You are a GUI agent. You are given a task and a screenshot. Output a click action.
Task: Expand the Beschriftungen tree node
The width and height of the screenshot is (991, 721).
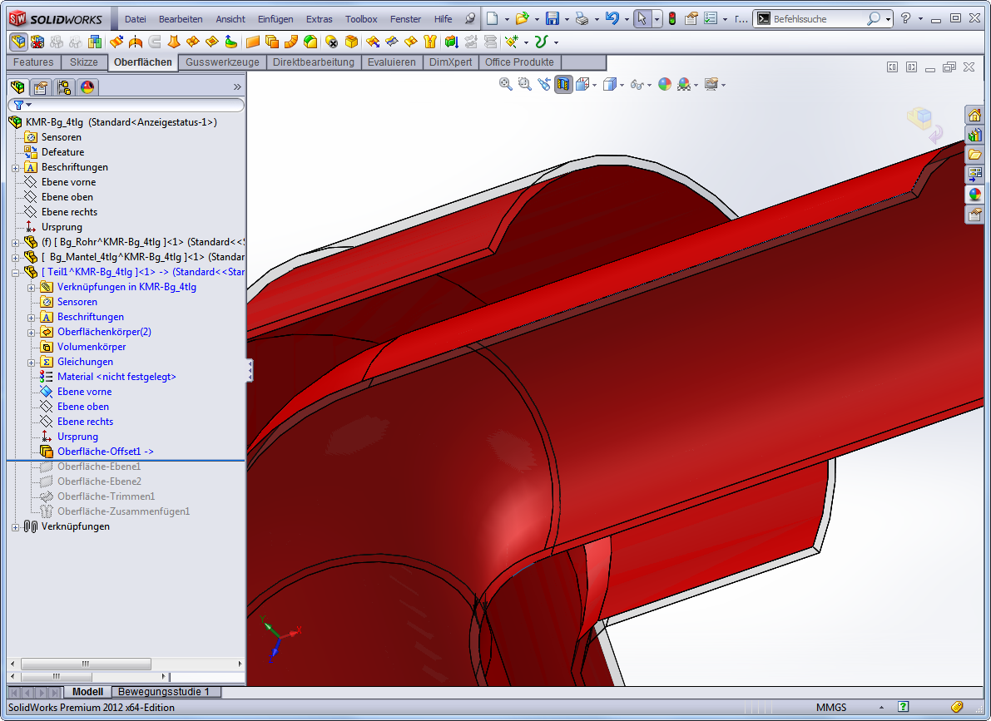click(x=16, y=167)
